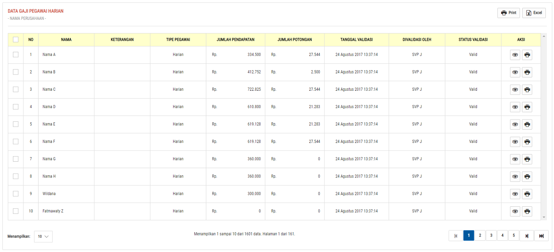Print the row for Fatmawaty Z
Image resolution: width=554 pixels, height=252 pixels.
pos(527,211)
